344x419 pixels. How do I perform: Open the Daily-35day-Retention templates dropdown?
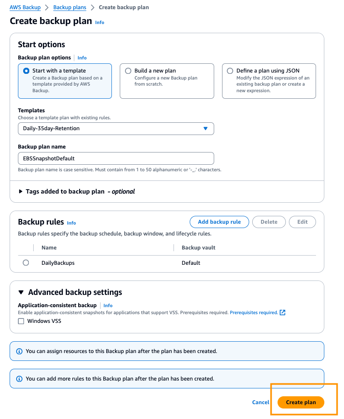(x=116, y=128)
